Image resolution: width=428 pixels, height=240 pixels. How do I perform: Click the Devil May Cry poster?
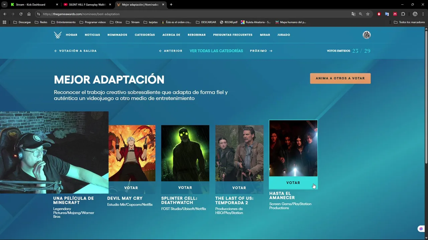(132, 153)
